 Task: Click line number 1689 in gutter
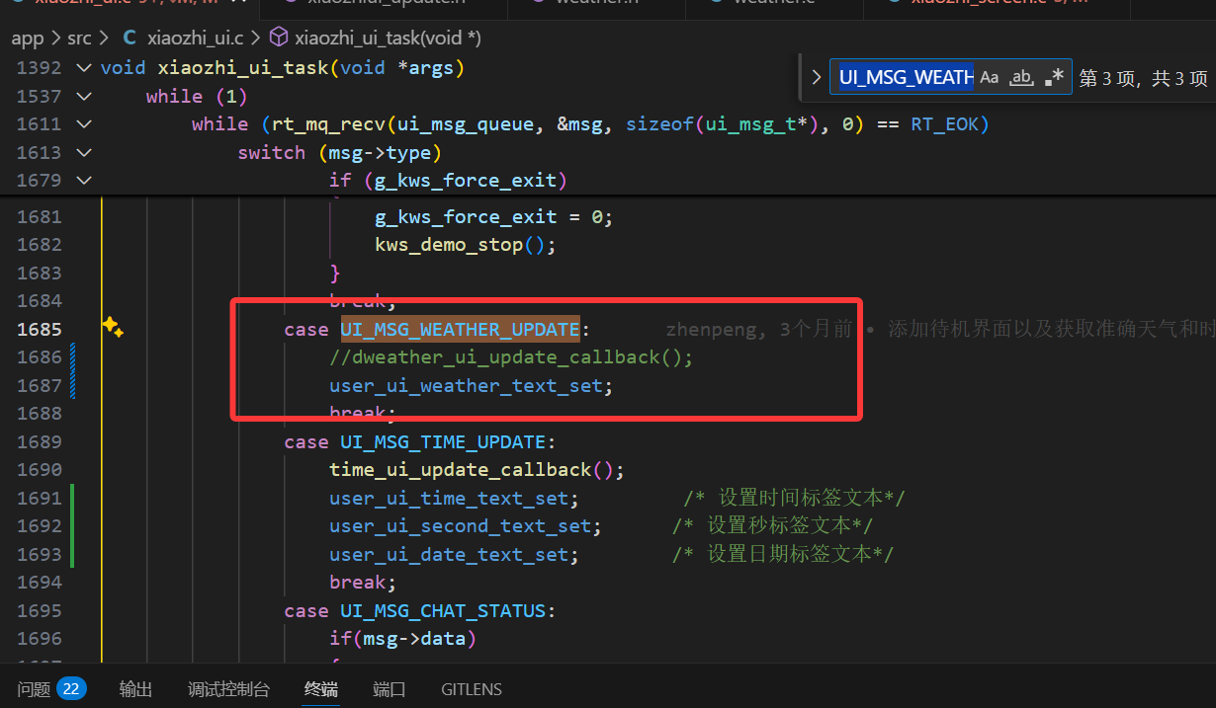point(39,441)
